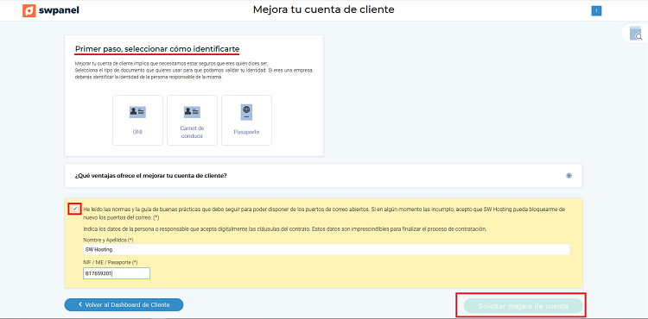Image resolution: width=648 pixels, height=319 pixels.
Task: Toggle the terms acceptance checkbox
Action: pyautogui.click(x=75, y=209)
